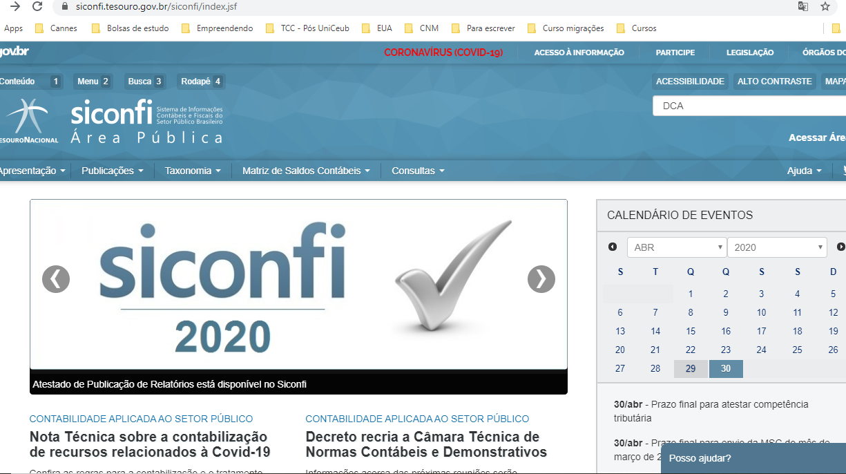Select day 30 in the calendar

point(726,369)
